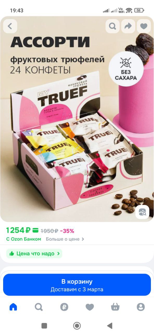Open visual search for similar items icon

tap(142, 212)
